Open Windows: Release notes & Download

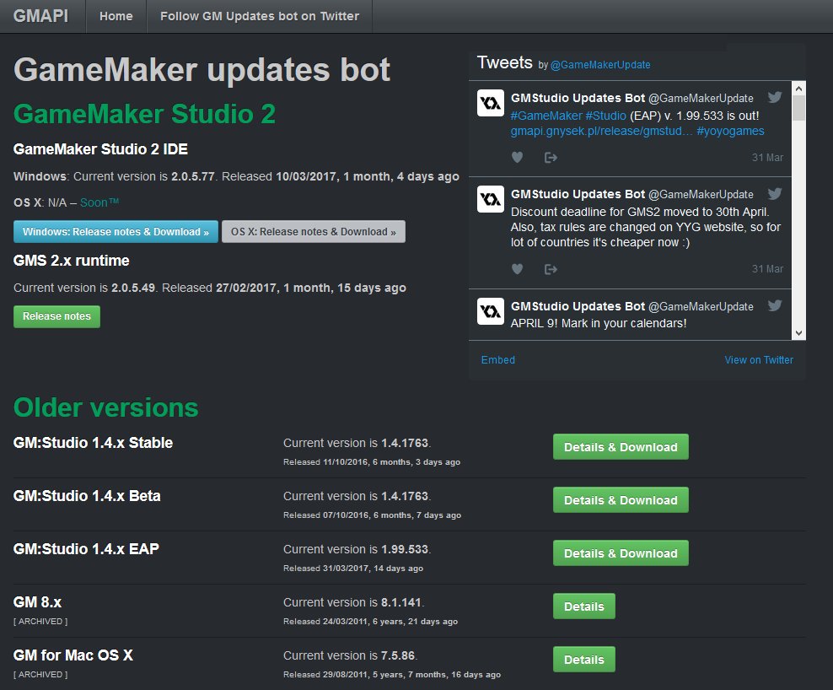click(116, 232)
